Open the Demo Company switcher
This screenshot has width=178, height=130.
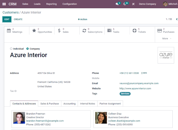click(148, 4)
